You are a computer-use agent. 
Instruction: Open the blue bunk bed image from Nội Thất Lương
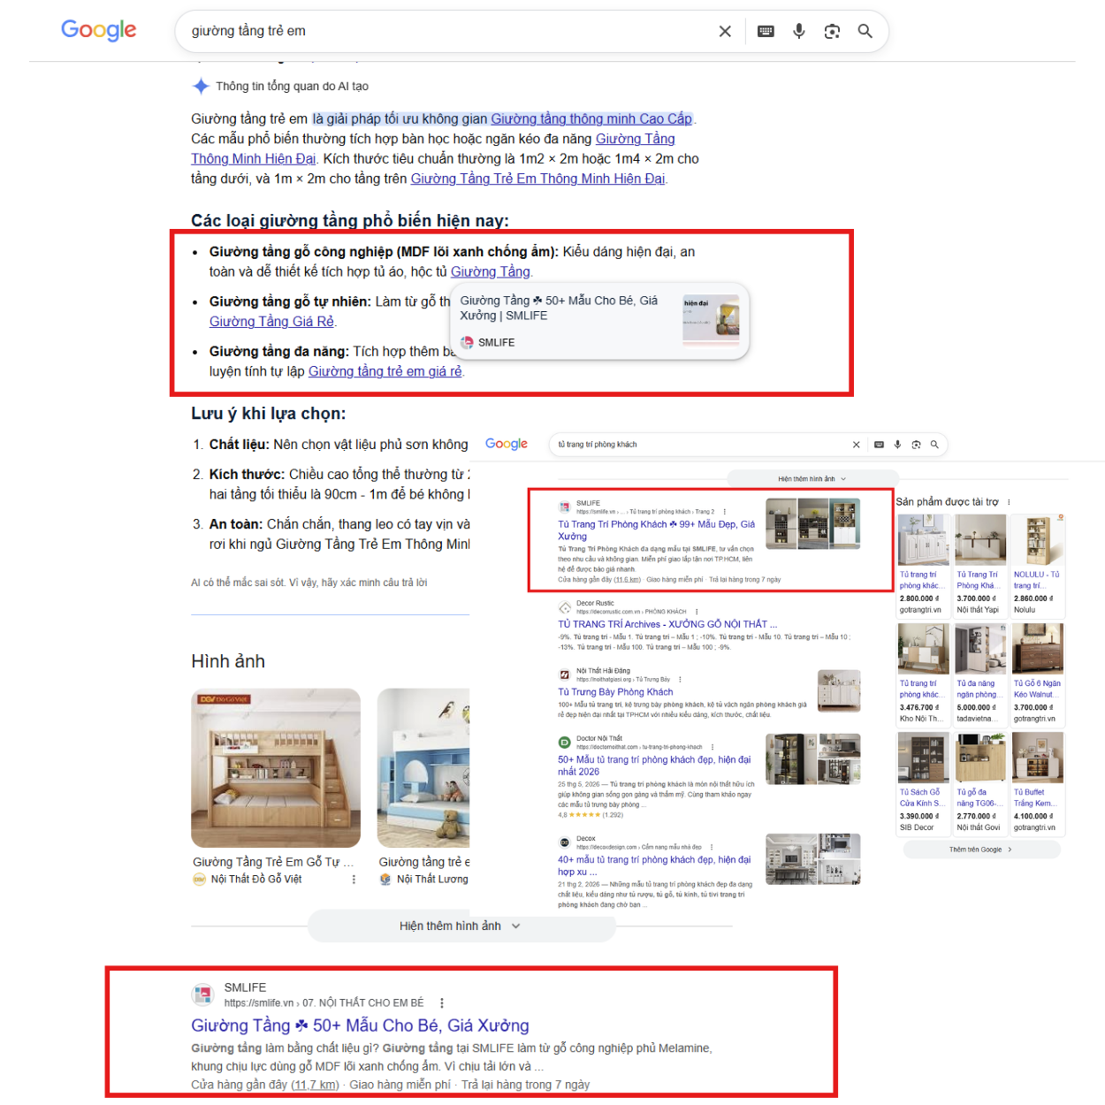(423, 768)
